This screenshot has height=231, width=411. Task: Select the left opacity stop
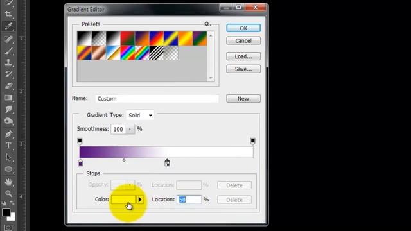click(80, 141)
